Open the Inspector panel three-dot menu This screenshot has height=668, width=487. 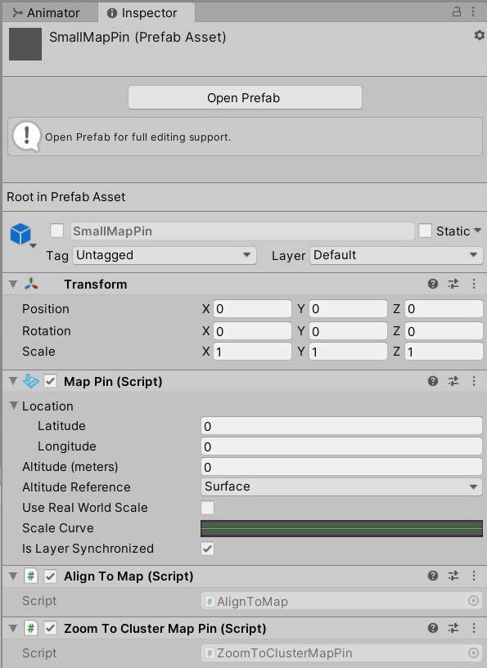(x=473, y=11)
